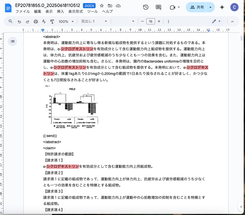The image size is (245, 215).
Task: Check the cloud save status icon
Action: (118, 6)
